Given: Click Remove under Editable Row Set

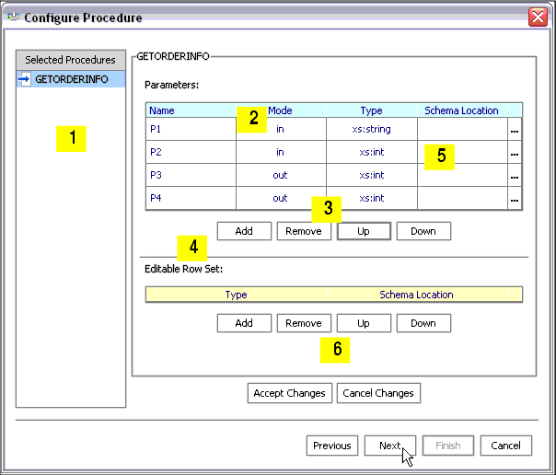Looking at the screenshot, I should tap(304, 323).
